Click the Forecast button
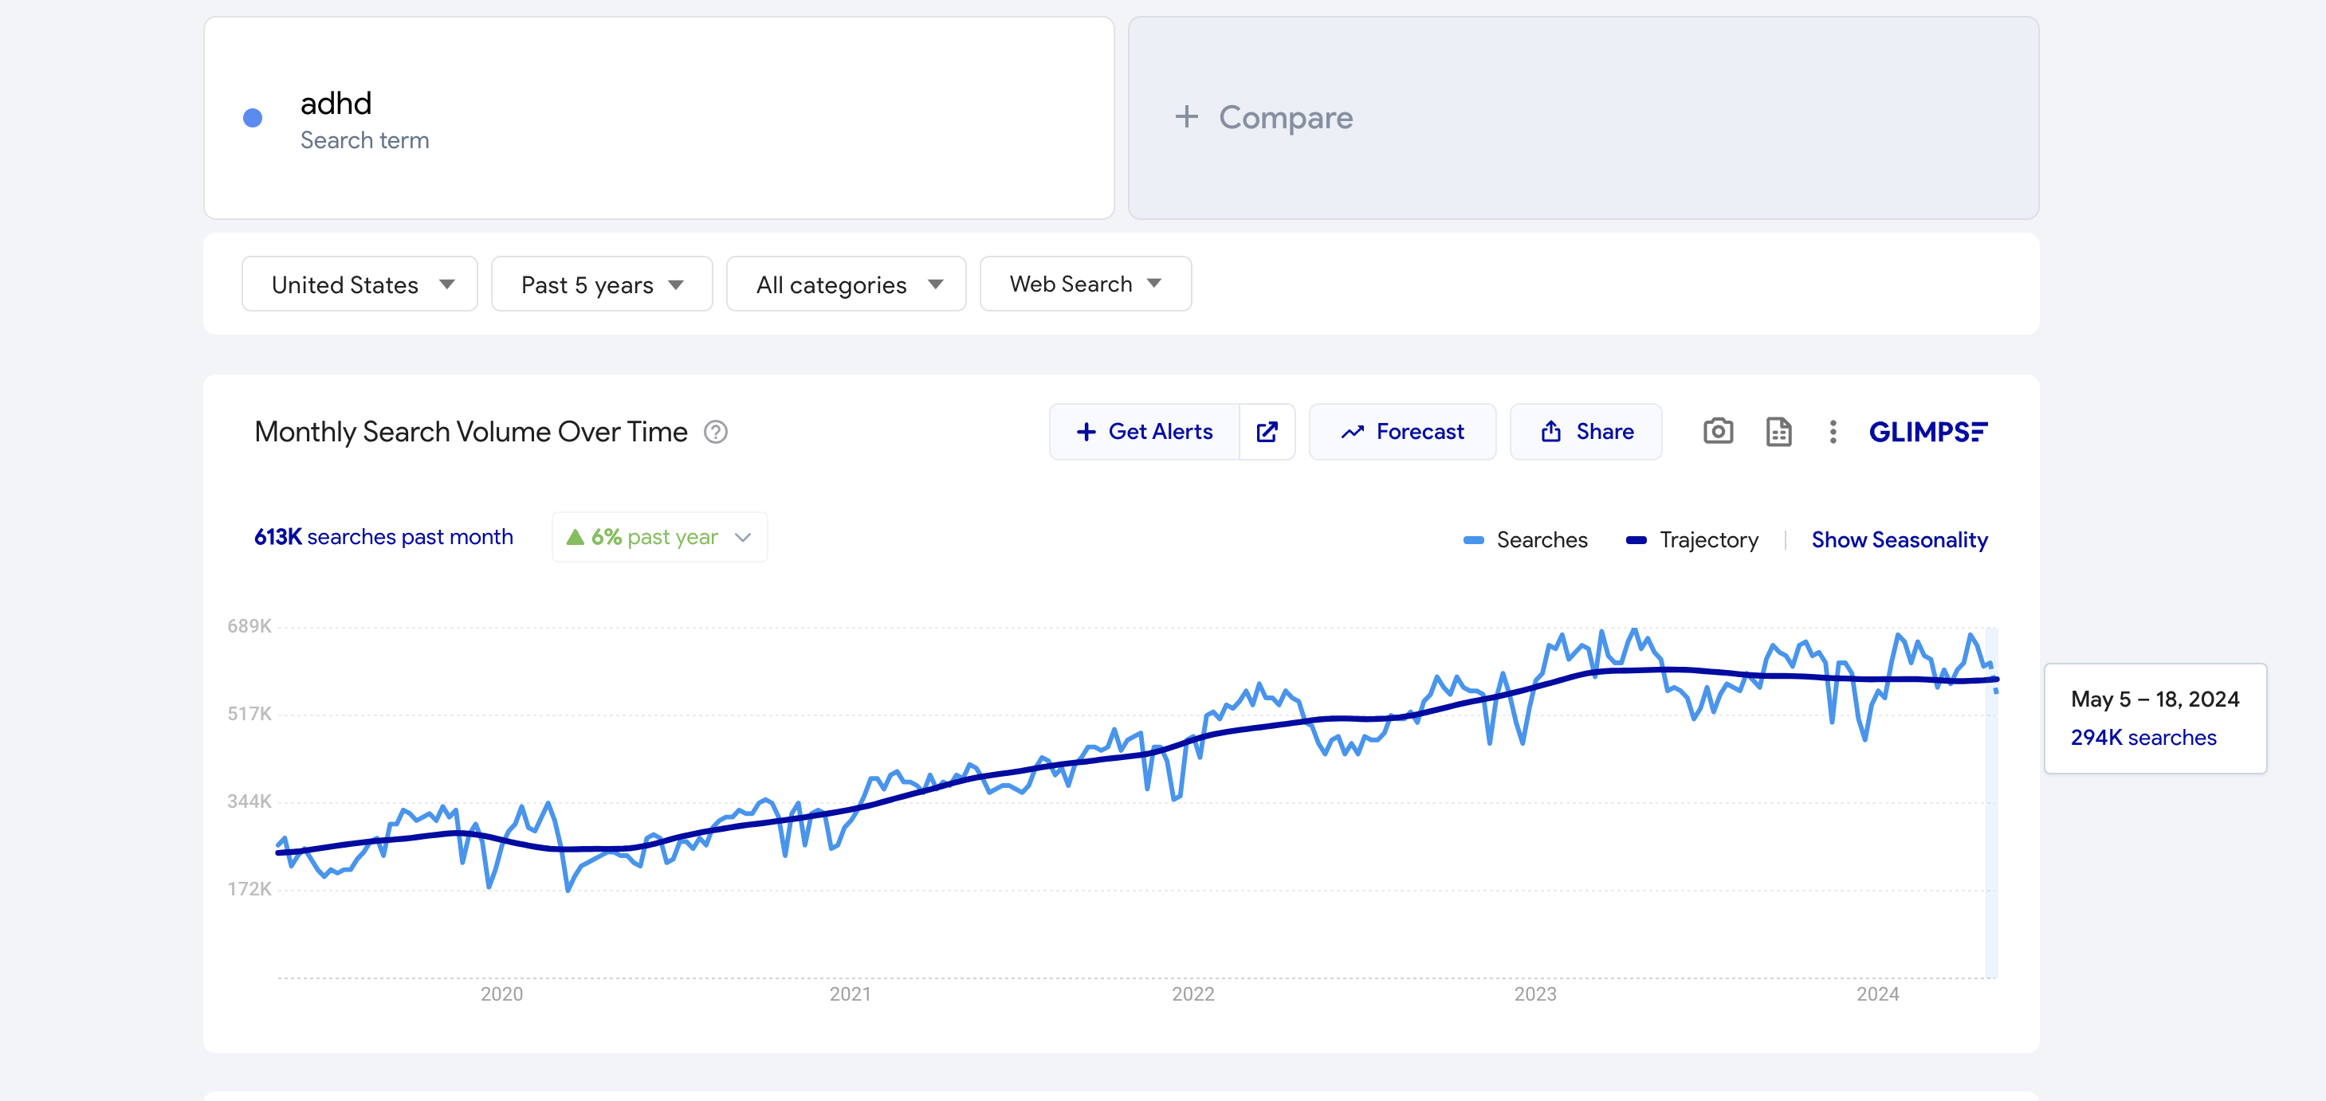The height and width of the screenshot is (1101, 2326). click(1402, 431)
